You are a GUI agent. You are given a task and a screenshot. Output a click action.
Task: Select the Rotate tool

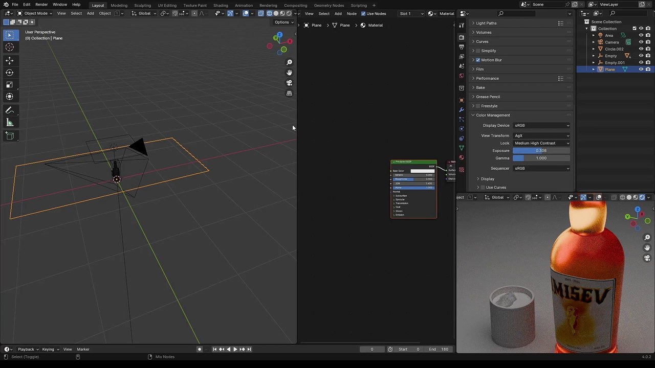point(9,73)
